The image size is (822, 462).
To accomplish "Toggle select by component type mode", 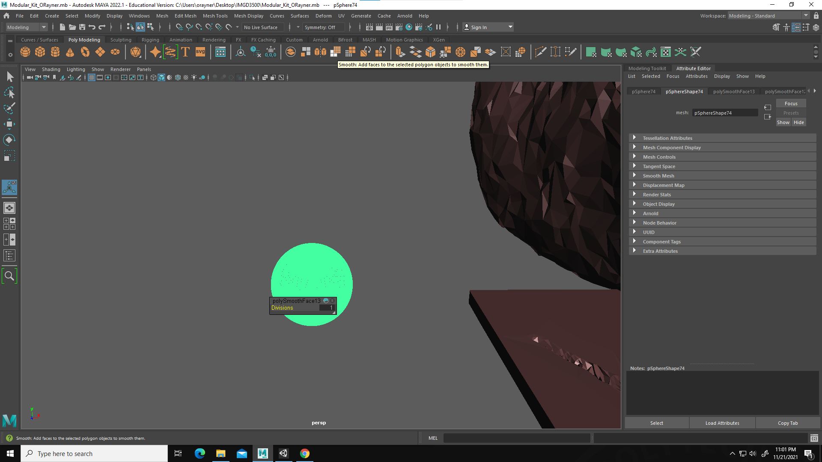I will tap(150, 27).
